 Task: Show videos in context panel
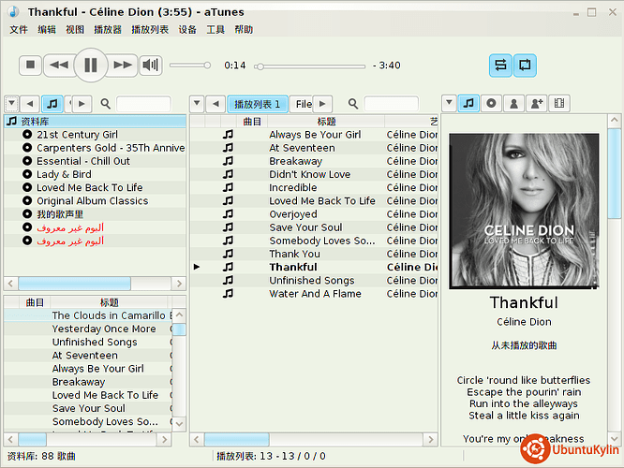[559, 103]
